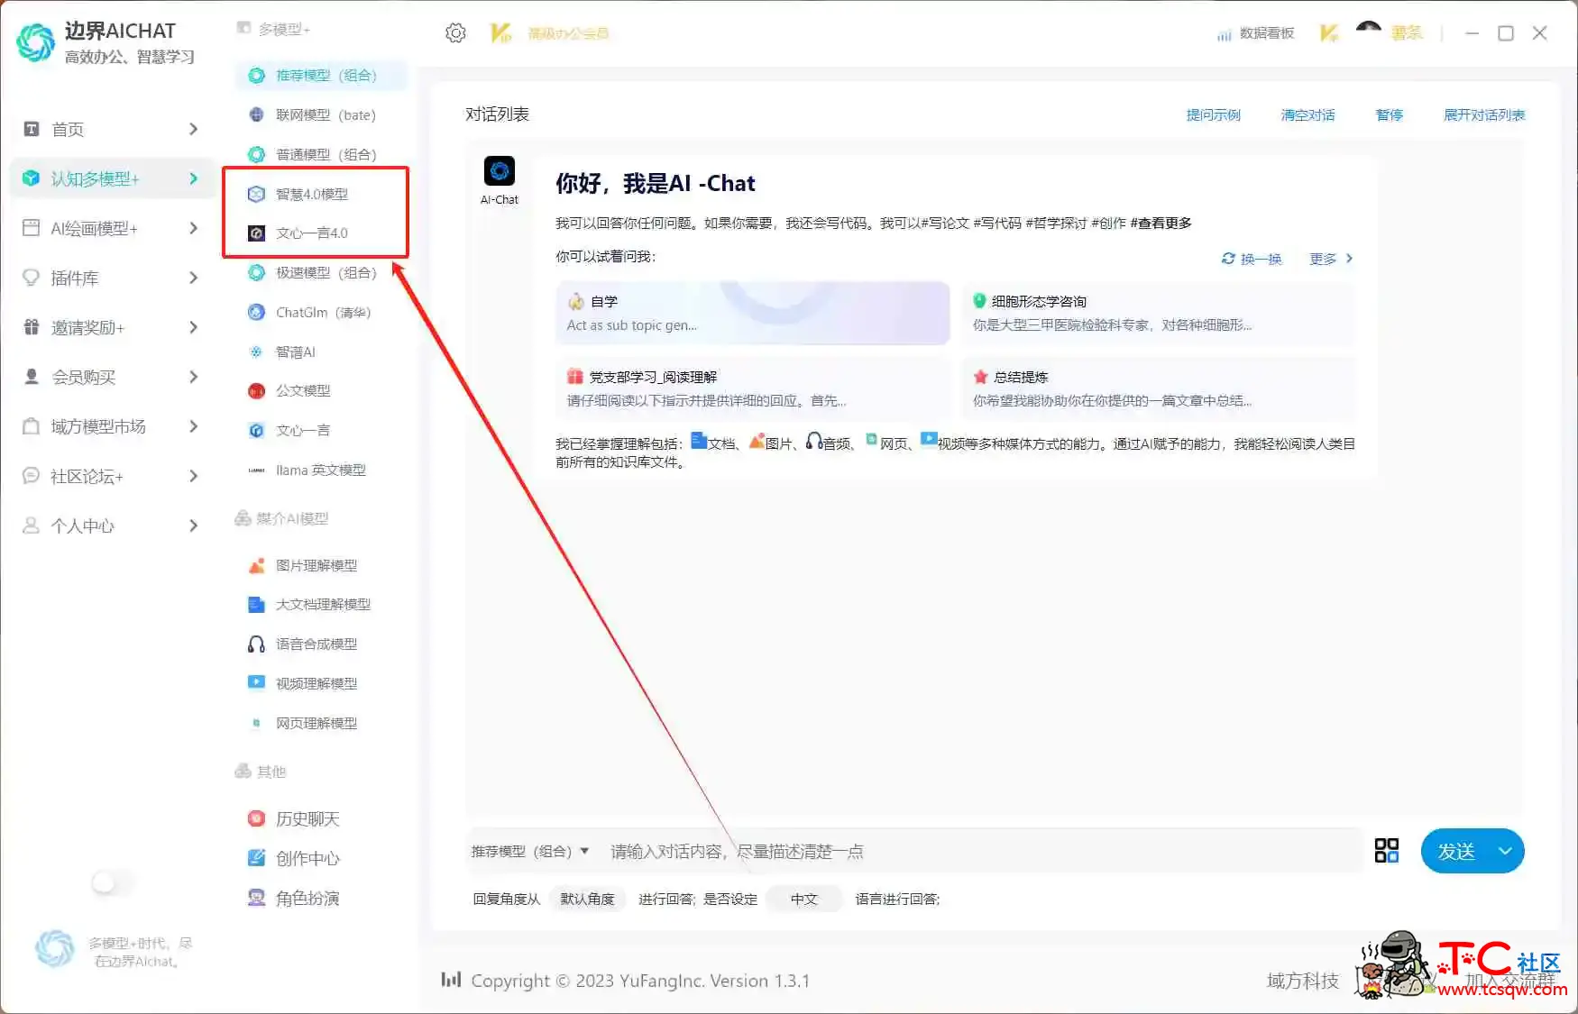Expand the 认知多模型+ chevron
The width and height of the screenshot is (1578, 1014).
click(x=193, y=178)
